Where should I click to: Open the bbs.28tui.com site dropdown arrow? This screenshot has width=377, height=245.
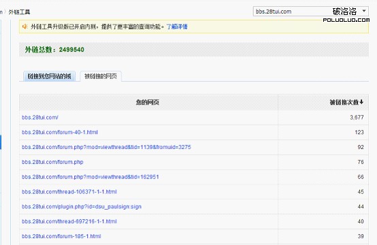(364, 11)
